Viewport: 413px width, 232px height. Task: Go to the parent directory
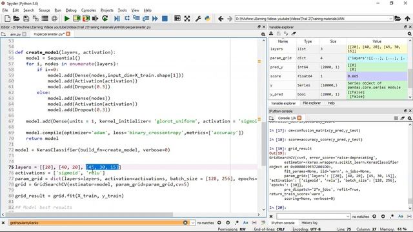point(407,19)
